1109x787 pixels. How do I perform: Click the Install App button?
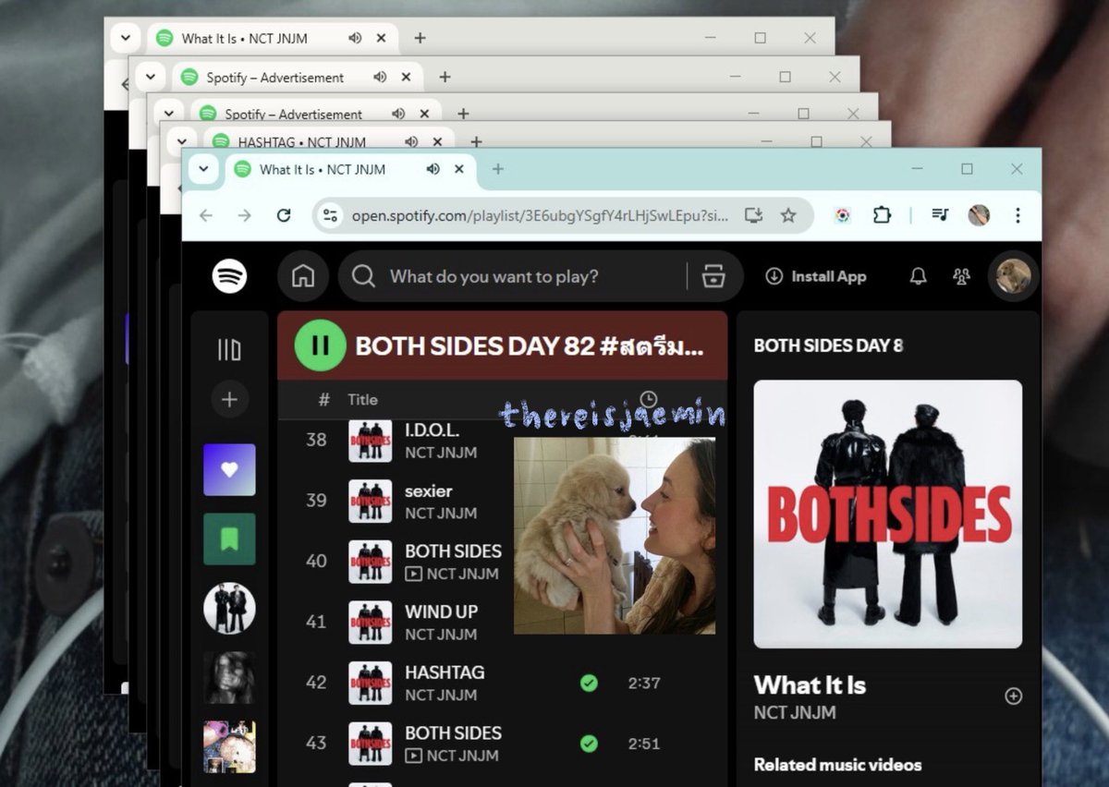click(816, 276)
